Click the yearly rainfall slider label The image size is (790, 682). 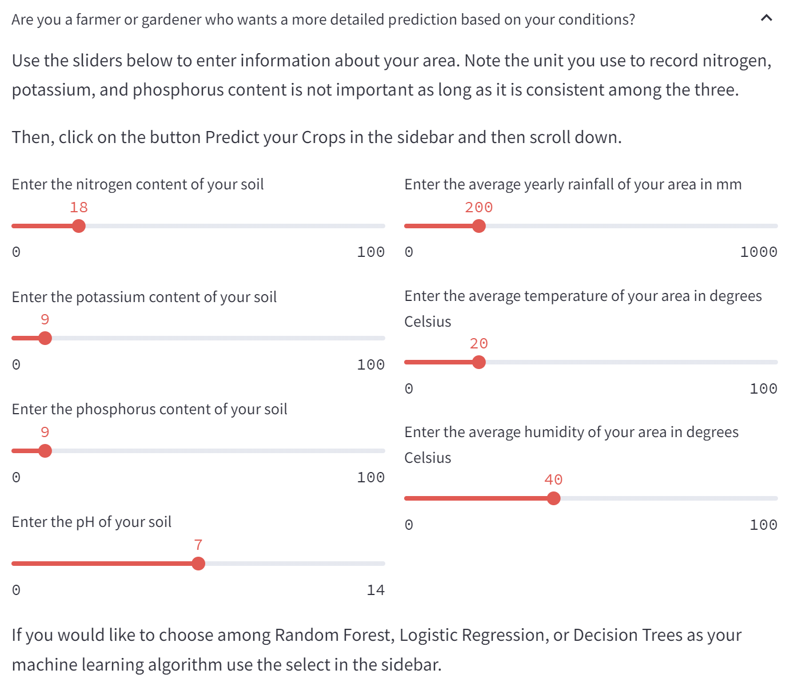(x=573, y=184)
